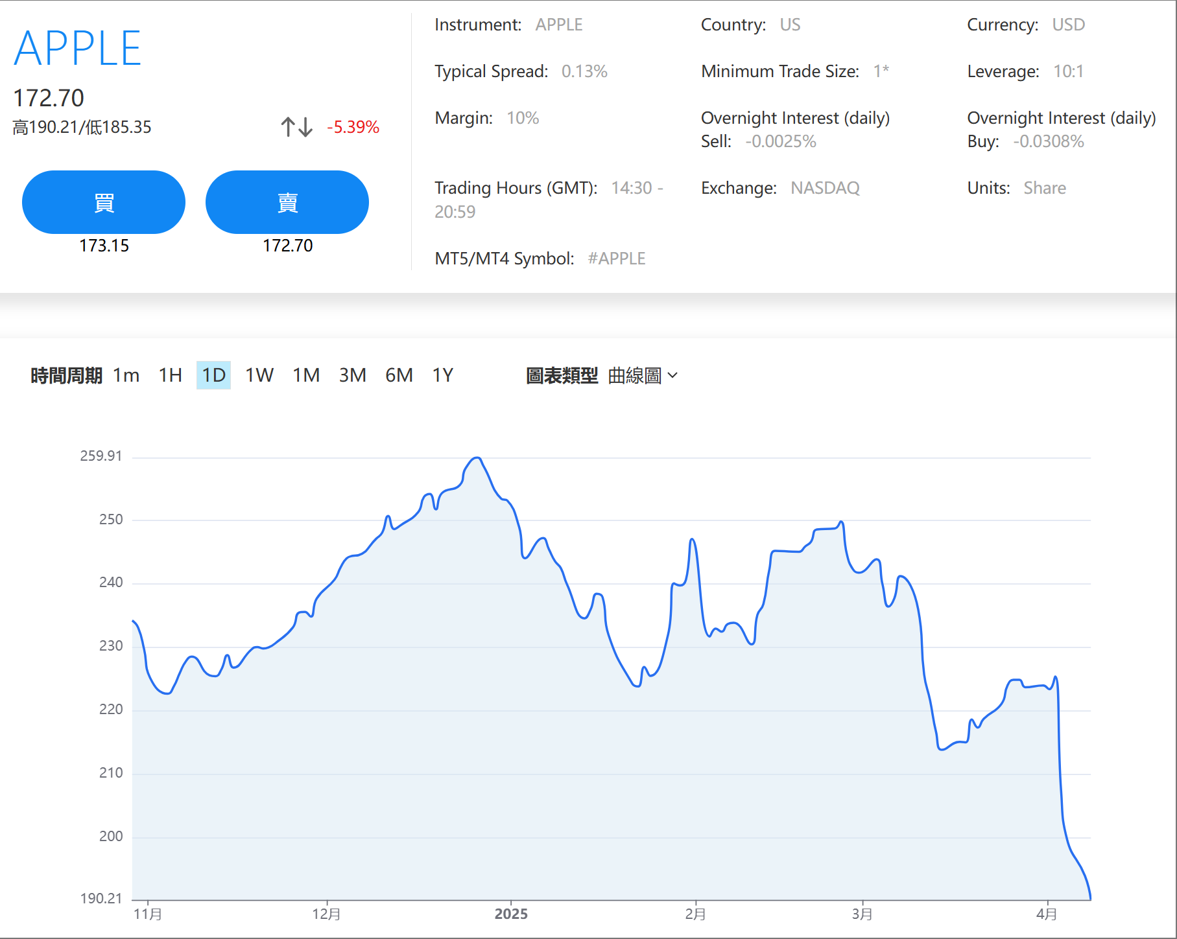Image resolution: width=1177 pixels, height=939 pixels.
Task: Click the 買 (buy) button
Action: 104,202
